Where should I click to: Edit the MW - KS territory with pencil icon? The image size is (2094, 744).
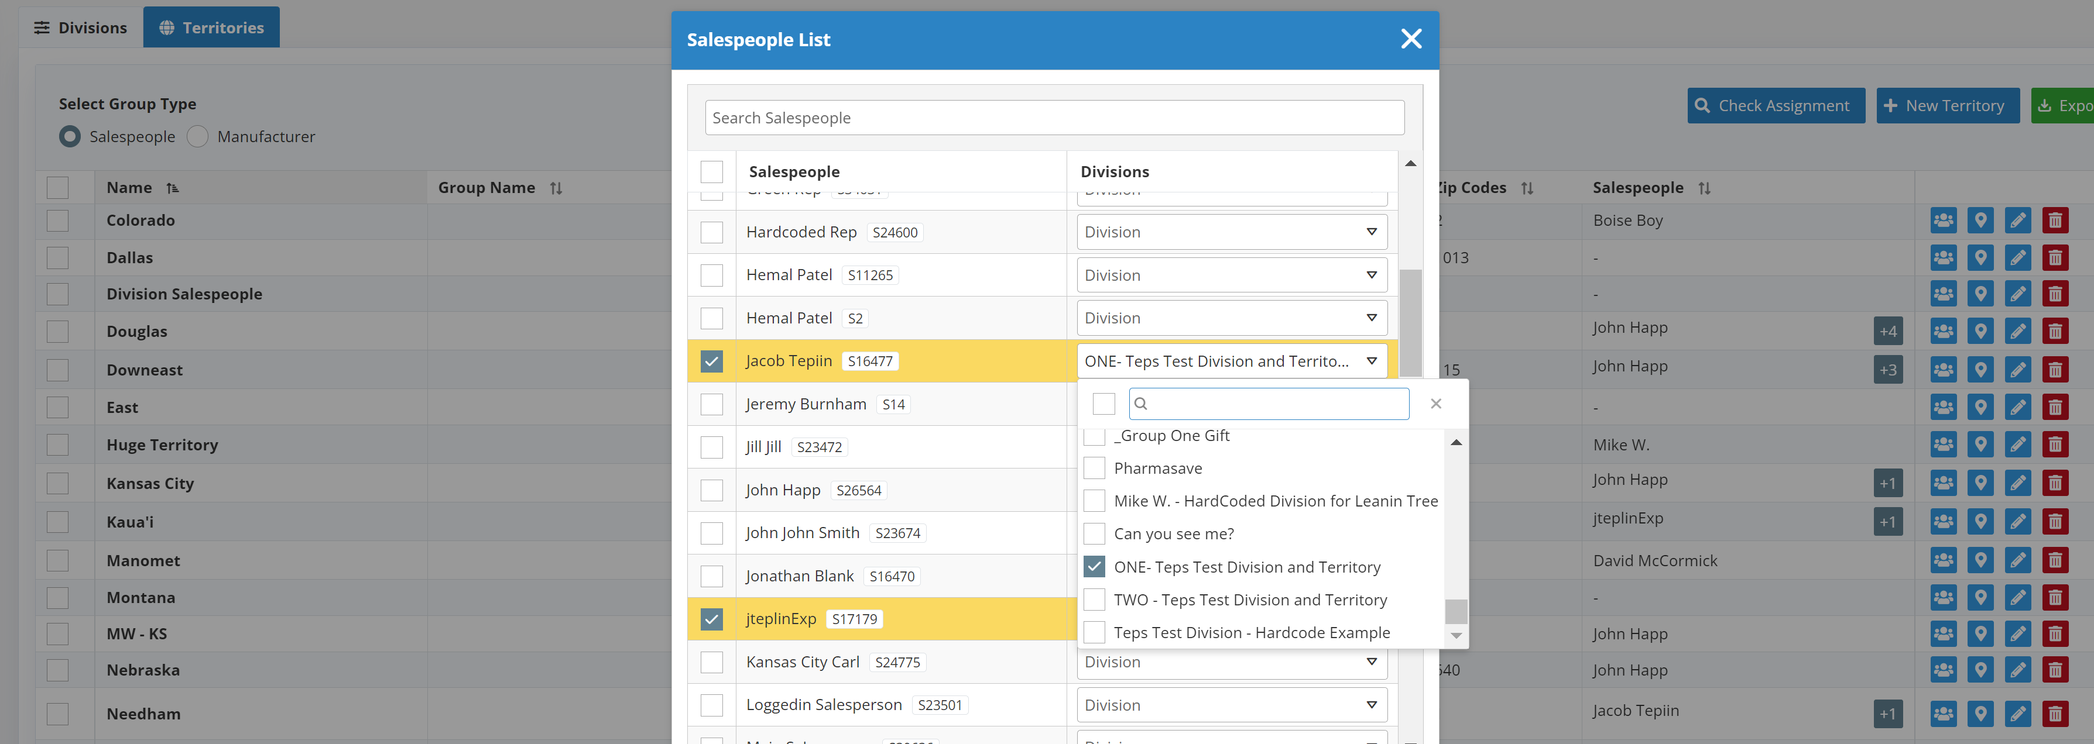(2017, 633)
